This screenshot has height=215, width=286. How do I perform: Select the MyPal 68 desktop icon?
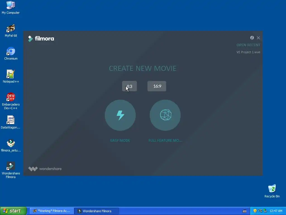(x=11, y=31)
